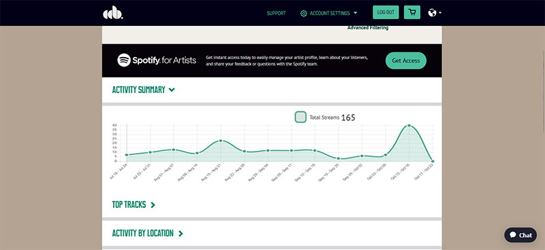The image size is (545, 250).
Task: Click the Get Access button
Action: [x=406, y=60]
